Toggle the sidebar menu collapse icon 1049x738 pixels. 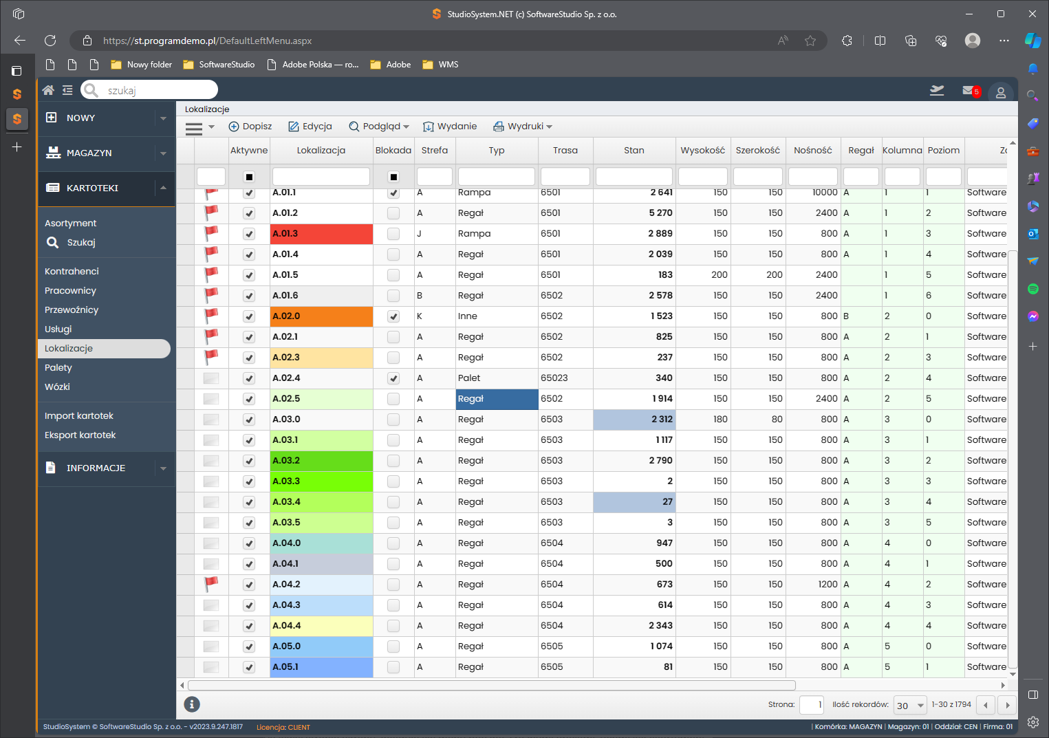pos(67,90)
